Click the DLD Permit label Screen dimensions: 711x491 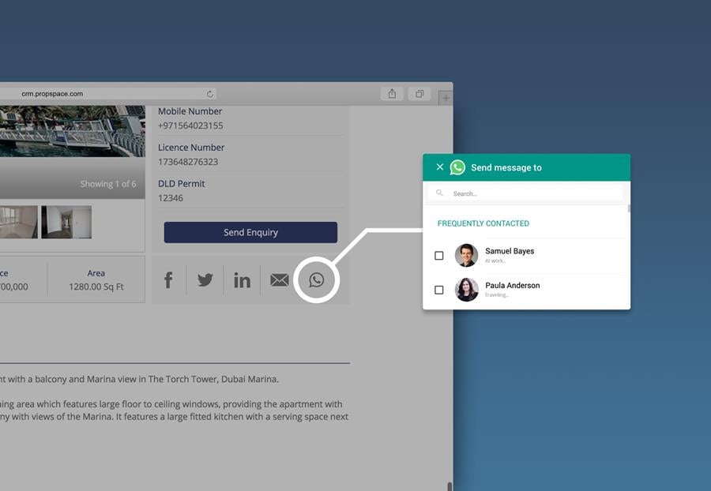pos(182,183)
